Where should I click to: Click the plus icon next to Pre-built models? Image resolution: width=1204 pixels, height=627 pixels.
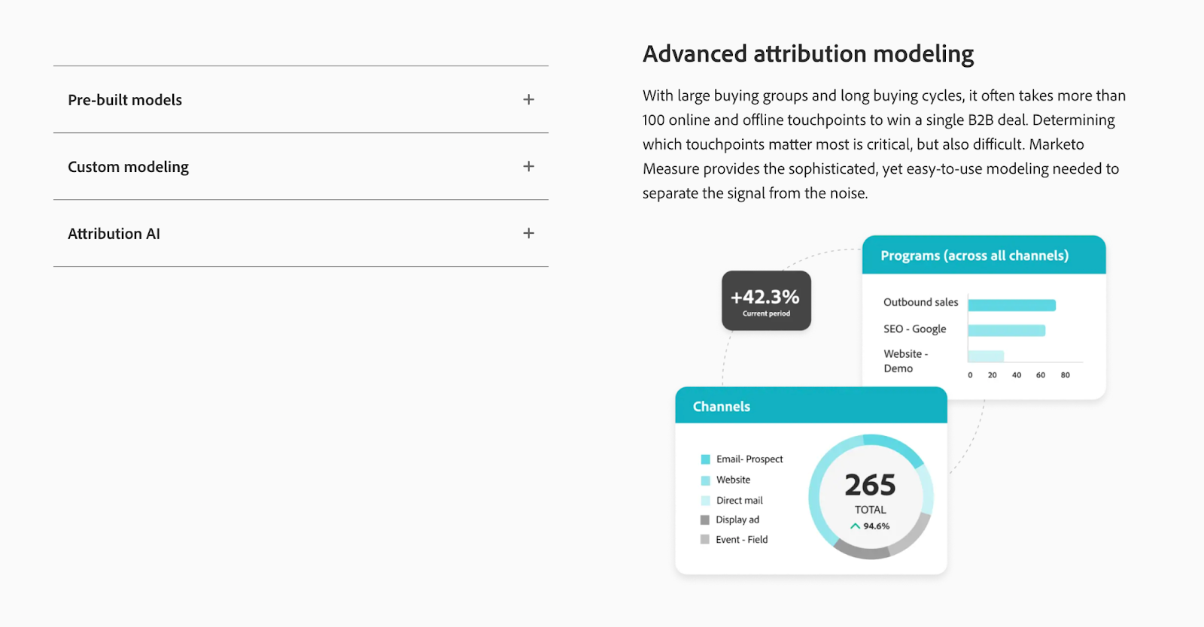point(529,98)
